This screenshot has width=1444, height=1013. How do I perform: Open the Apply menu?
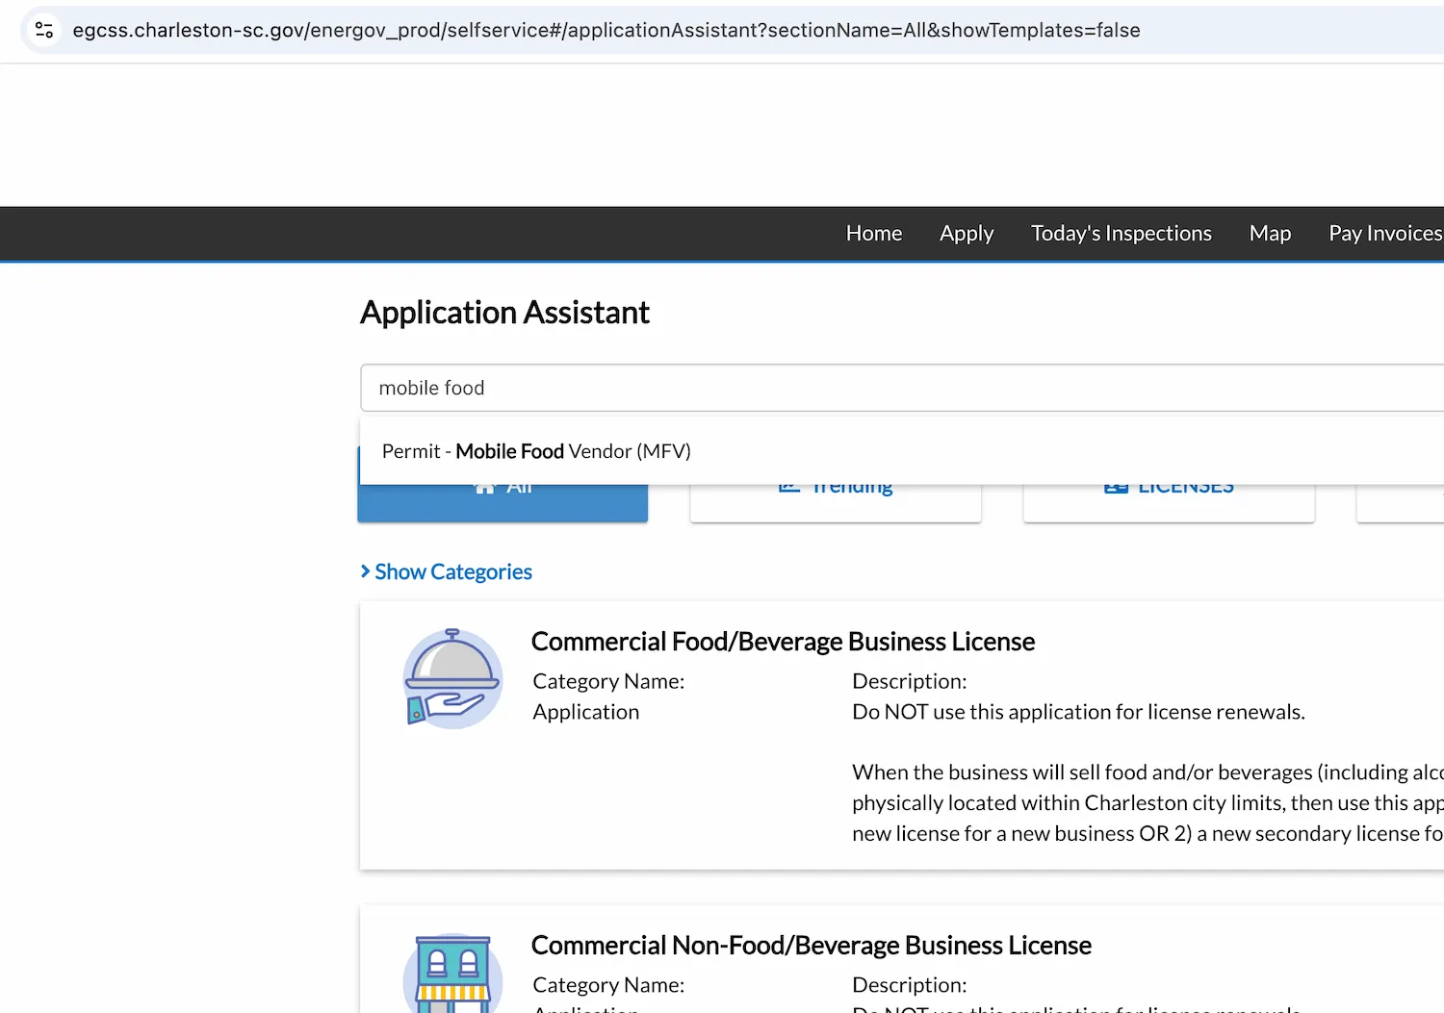pyautogui.click(x=966, y=233)
